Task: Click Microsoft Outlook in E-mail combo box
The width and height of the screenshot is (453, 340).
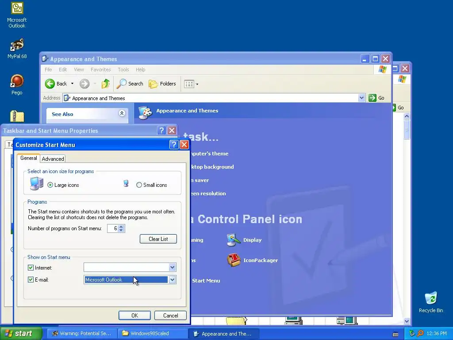Action: tap(126, 280)
